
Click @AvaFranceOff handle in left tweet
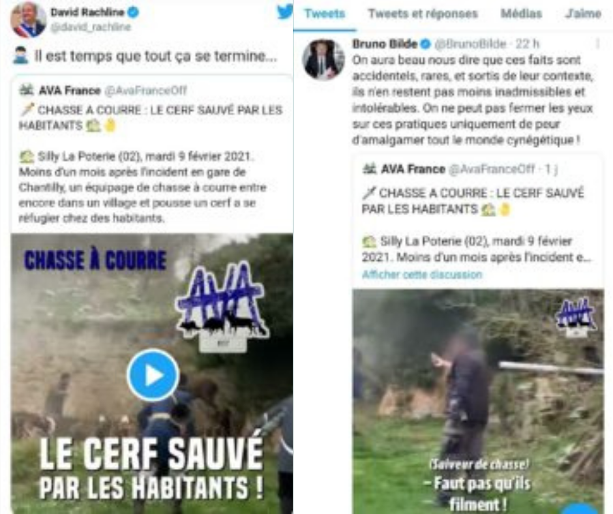(145, 91)
